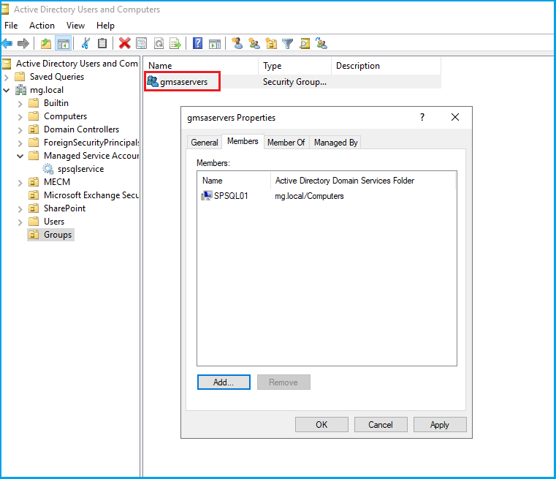Collapse the Managed Service Accounts node
Image resolution: width=556 pixels, height=479 pixels.
click(20, 156)
